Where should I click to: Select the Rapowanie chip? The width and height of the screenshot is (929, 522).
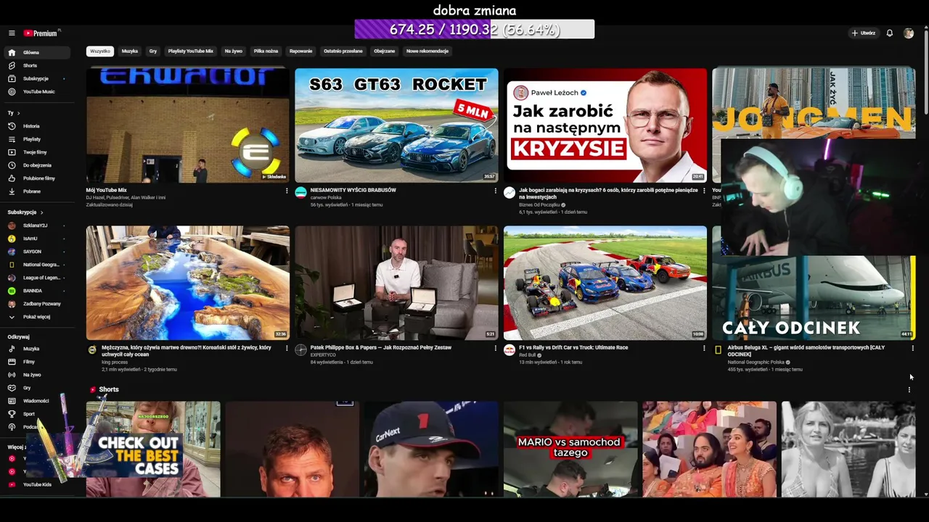click(300, 51)
